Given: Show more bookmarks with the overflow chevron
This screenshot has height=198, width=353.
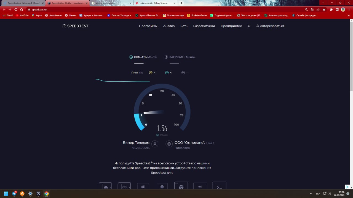Looking at the screenshot, I should click(349, 15).
